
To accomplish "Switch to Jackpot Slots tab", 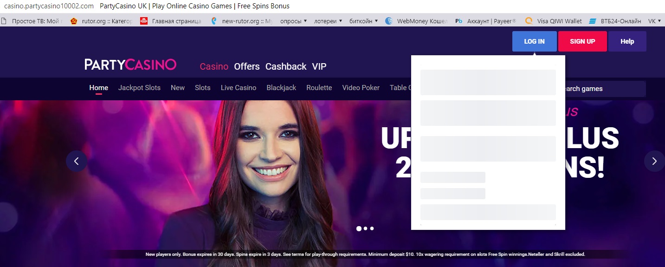I will click(139, 88).
